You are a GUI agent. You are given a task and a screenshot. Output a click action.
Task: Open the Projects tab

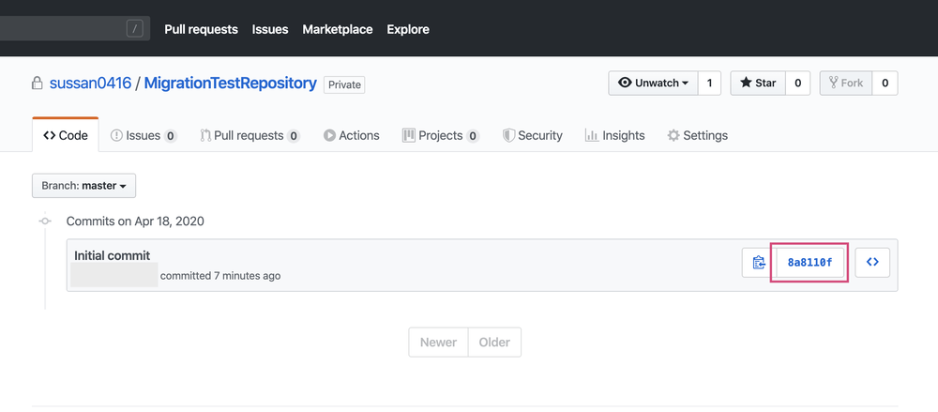point(441,135)
